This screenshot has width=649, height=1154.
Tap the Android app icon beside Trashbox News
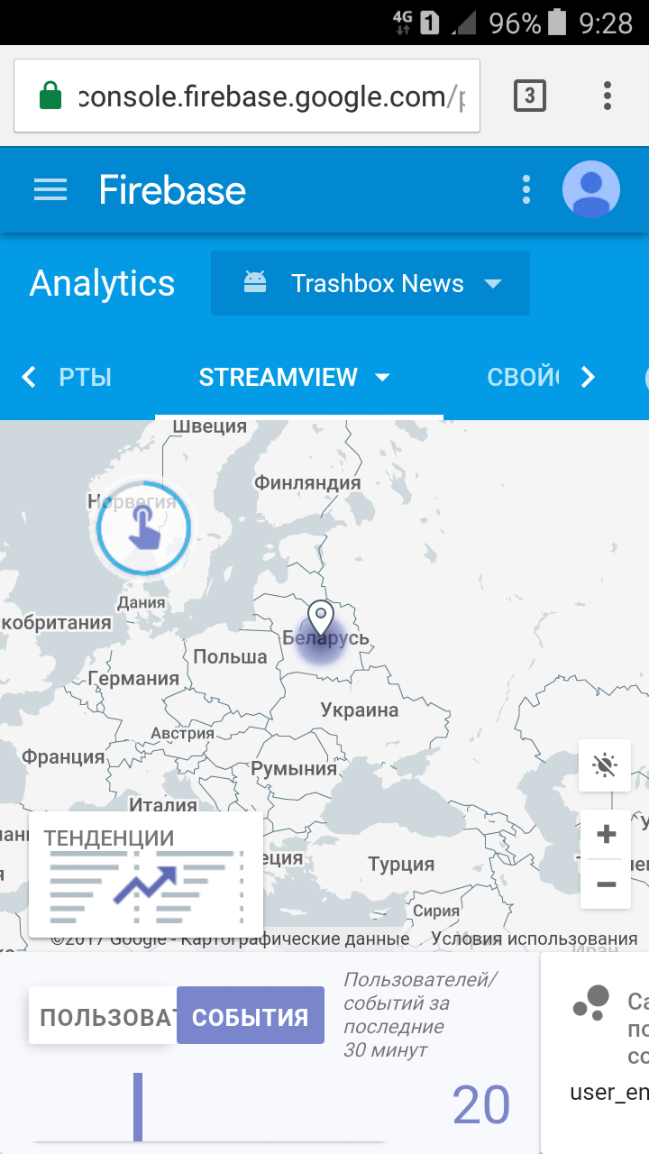(x=255, y=283)
